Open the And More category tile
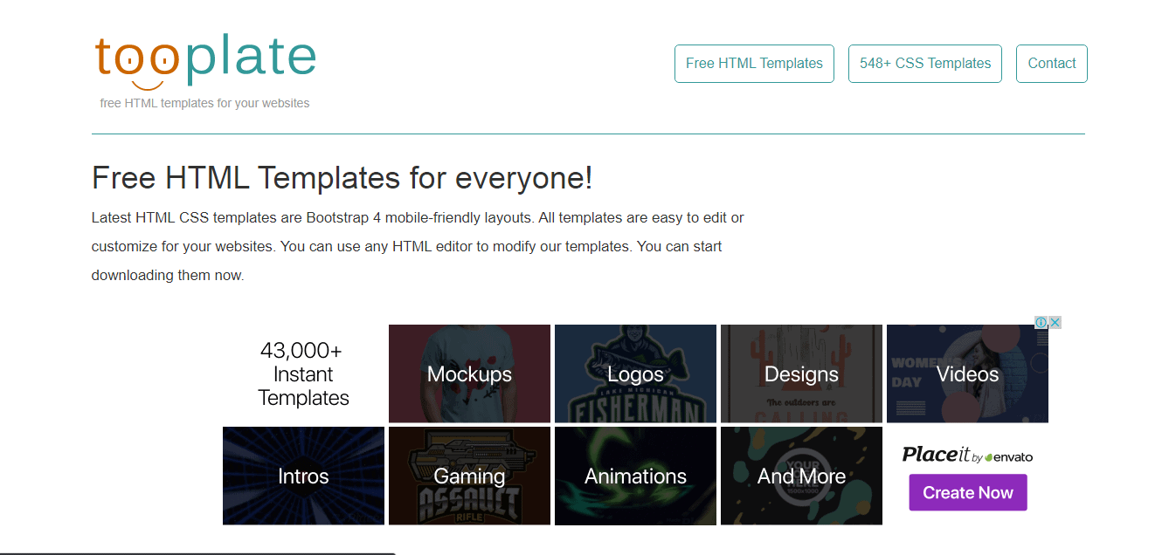The image size is (1176, 555). click(801, 476)
